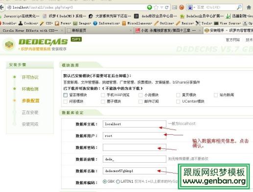Screen dimensions: 253x192
Task: Click the DedeCMS logo icon
Action: pos(9,44)
